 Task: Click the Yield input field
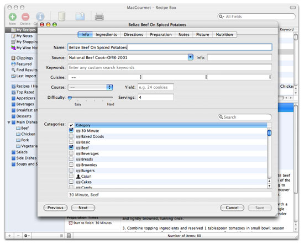[x=156, y=87]
